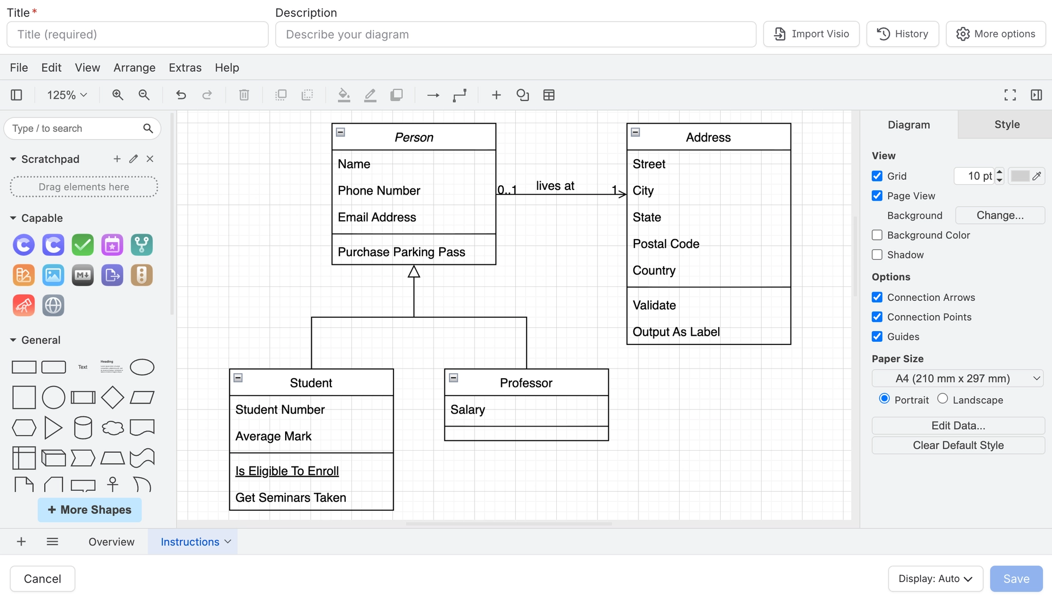Viewport: 1052px width, 600px height.
Task: Click the search magnifier in shape search
Action: [x=148, y=128]
